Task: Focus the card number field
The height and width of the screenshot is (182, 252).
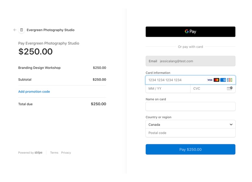Action: click(176, 80)
